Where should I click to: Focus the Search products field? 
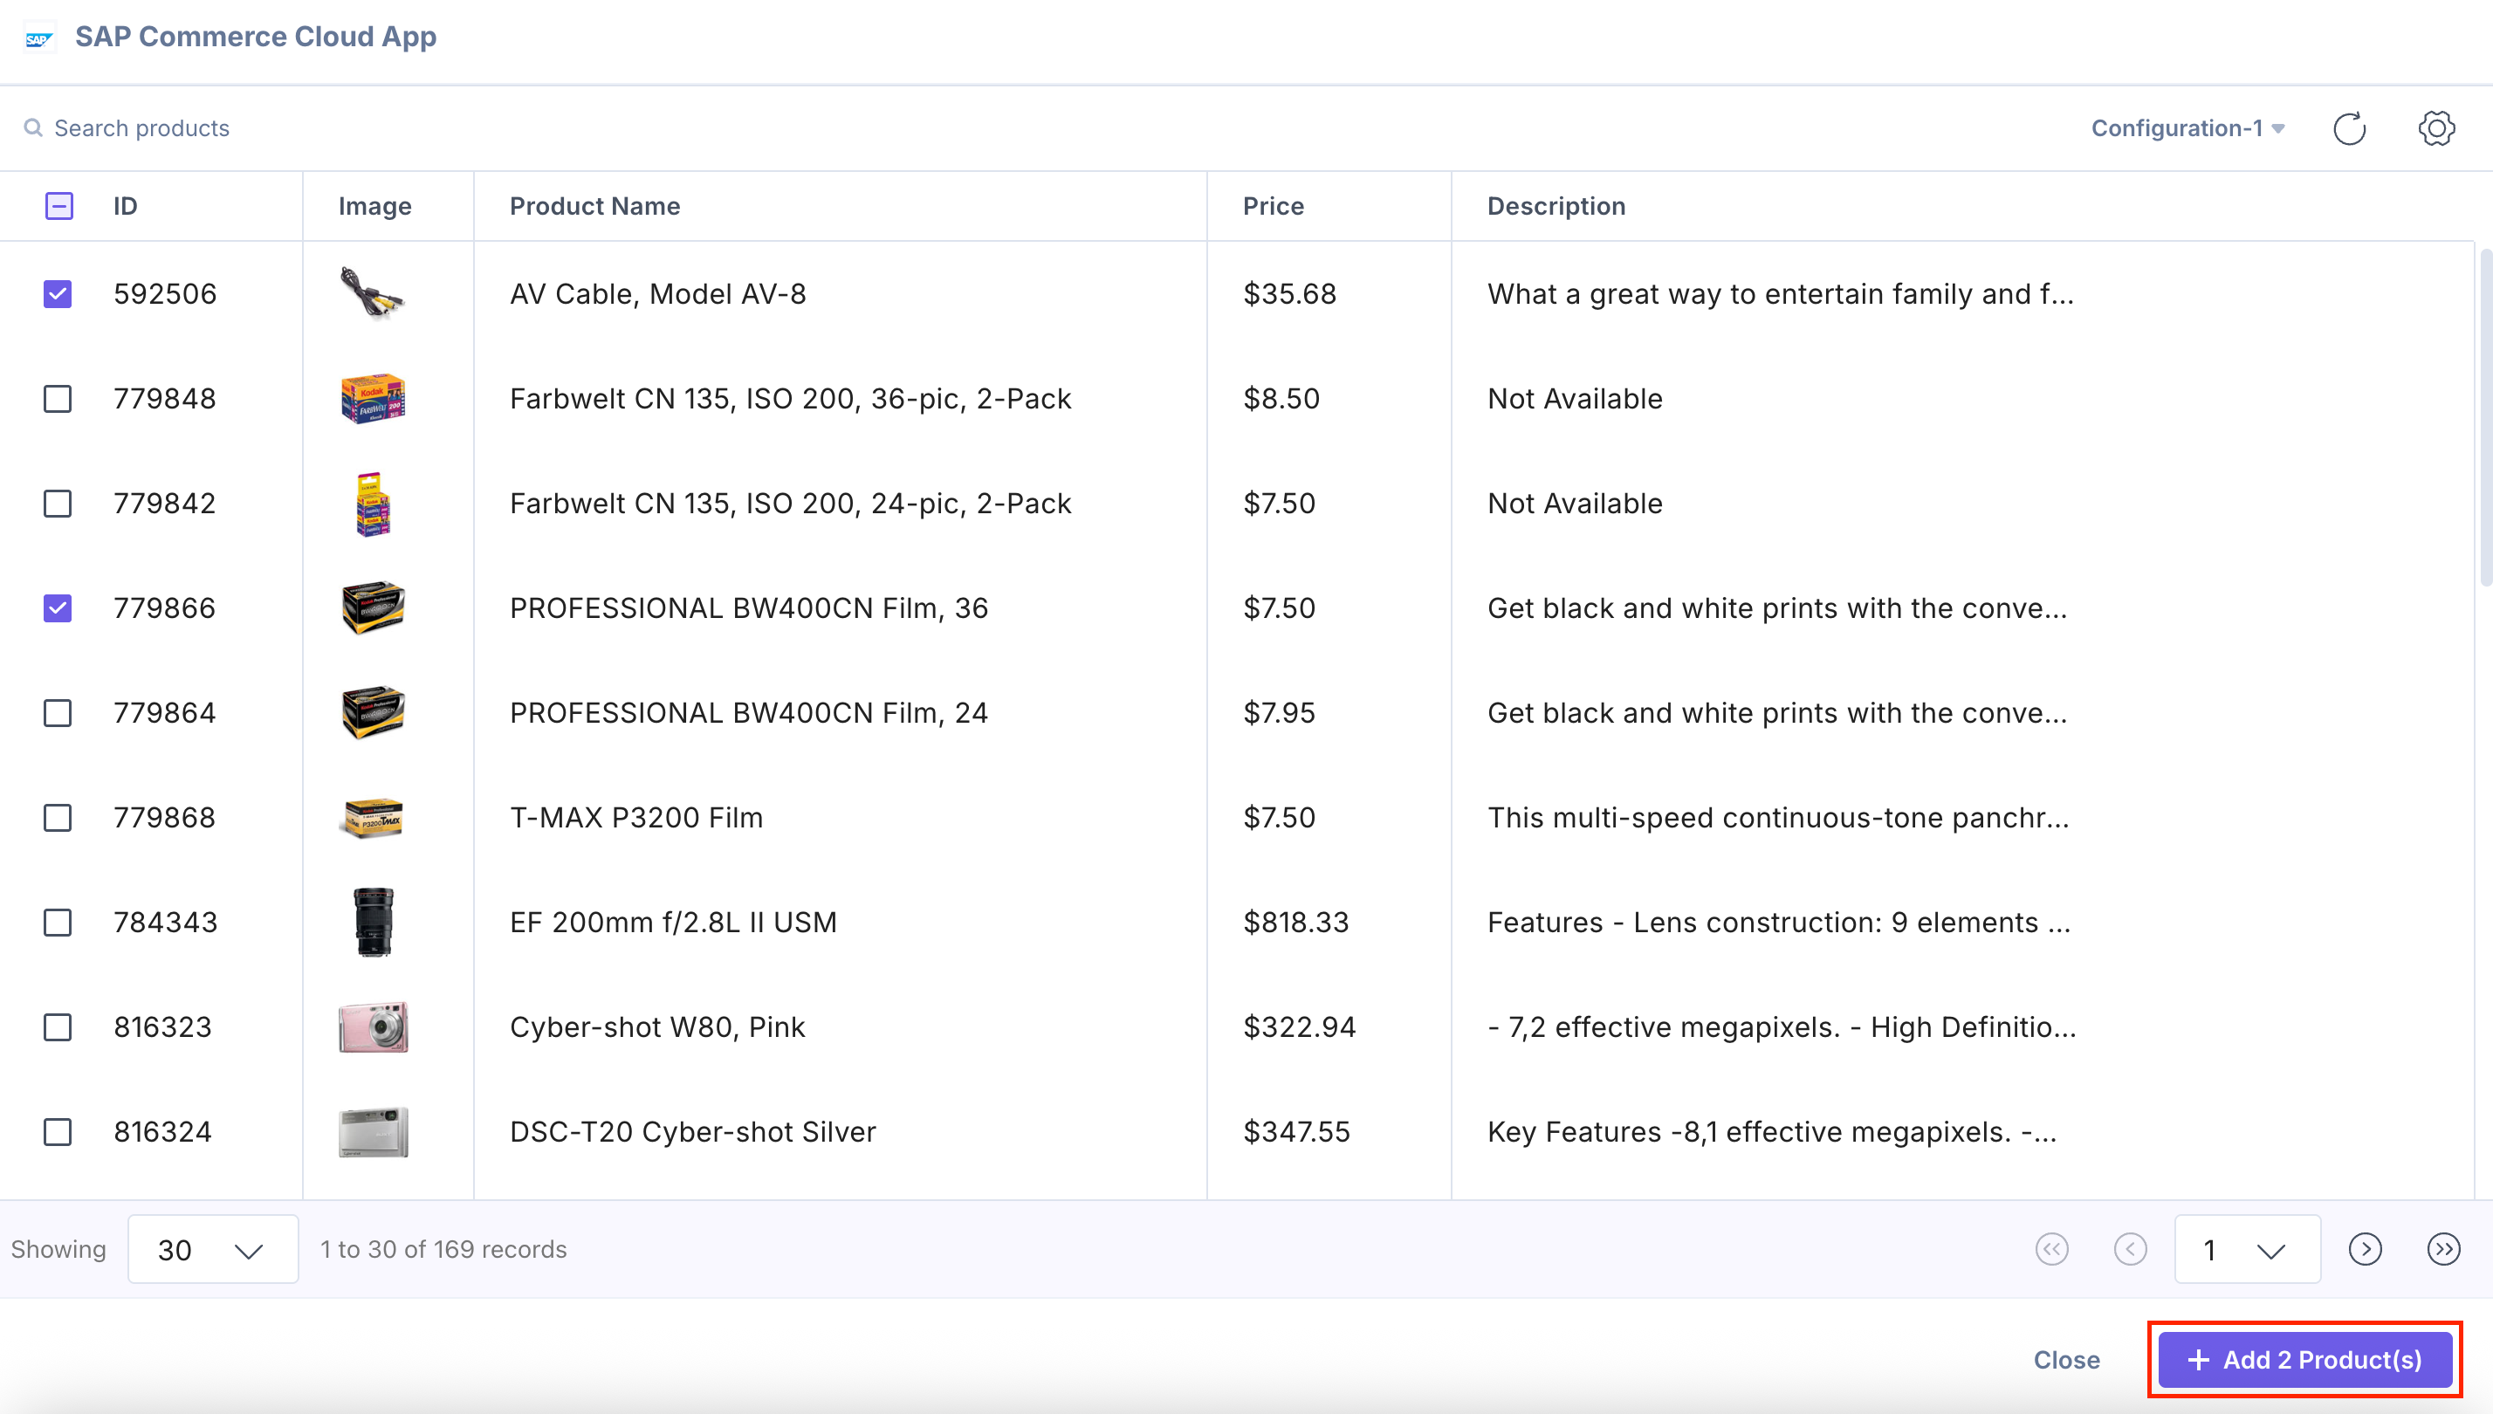141,128
